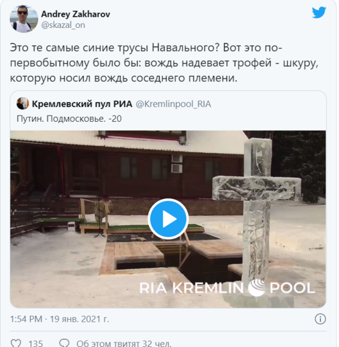This screenshot has width=339, height=347.
Task: Open the tweet info icon
Action: (x=320, y=319)
